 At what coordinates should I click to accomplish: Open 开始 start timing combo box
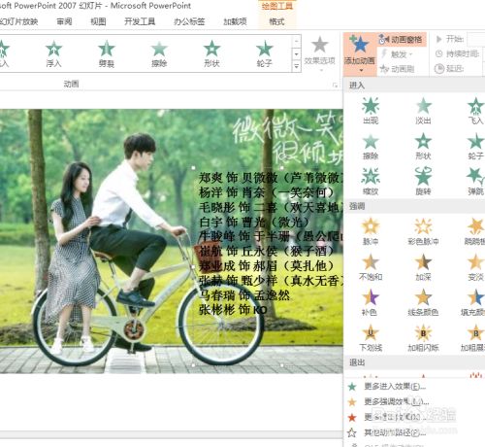[x=475, y=39]
